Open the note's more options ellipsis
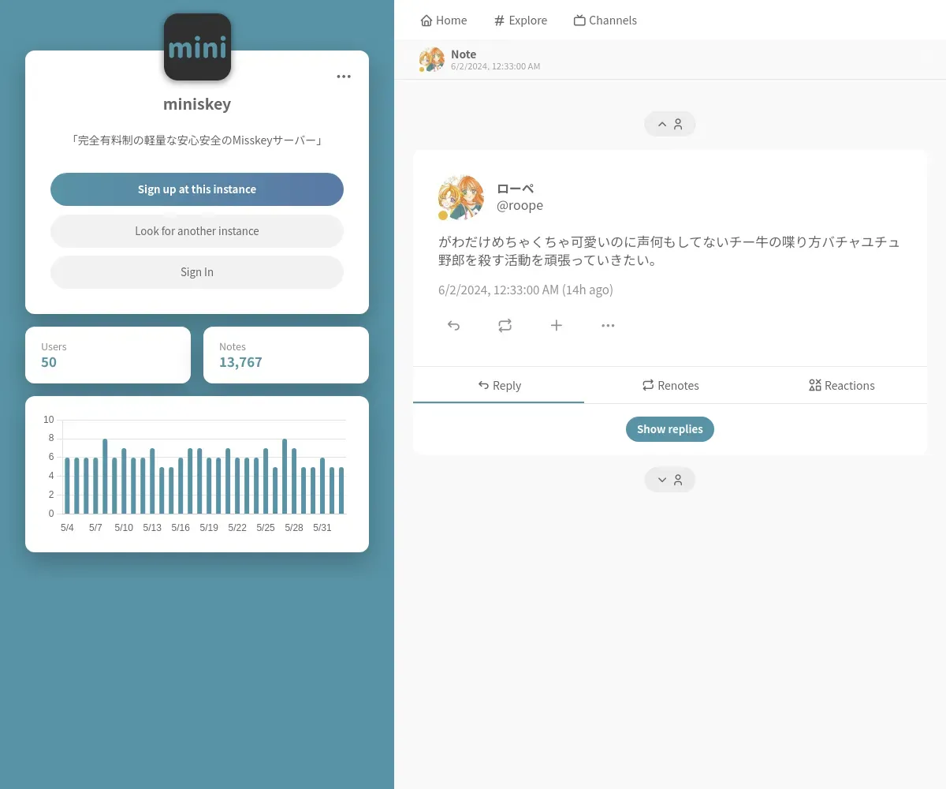The height and width of the screenshot is (789, 946). click(x=608, y=325)
